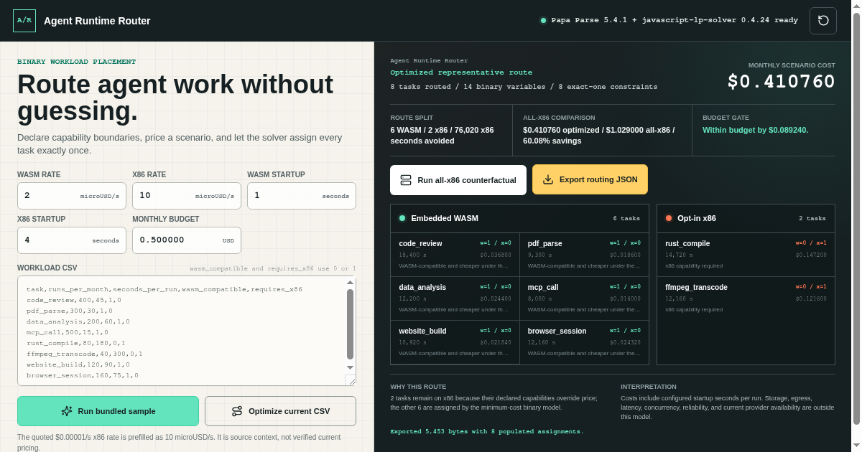Click the server icon in Run all-x86 counterfactual

tap(406, 180)
